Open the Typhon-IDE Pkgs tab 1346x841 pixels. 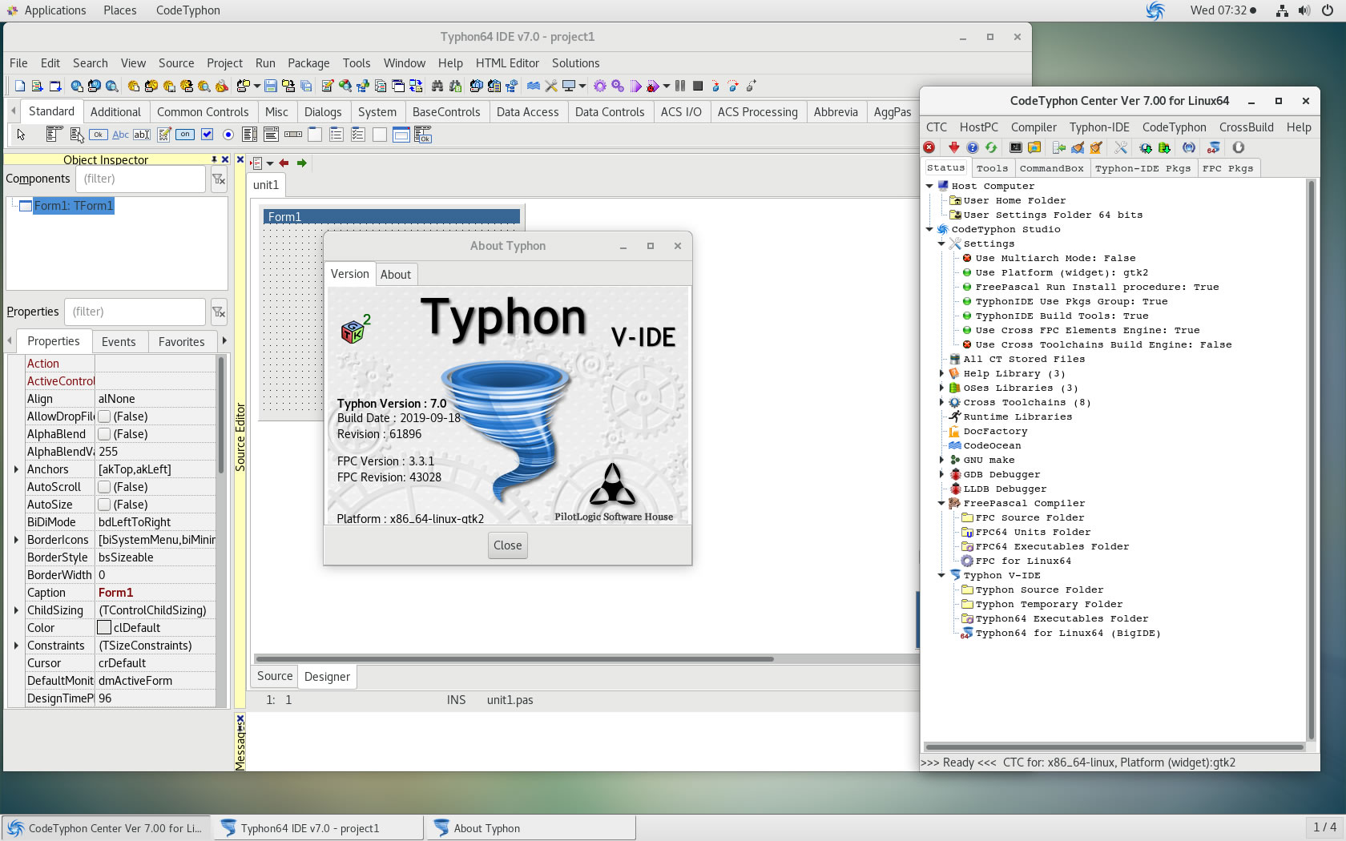point(1142,168)
